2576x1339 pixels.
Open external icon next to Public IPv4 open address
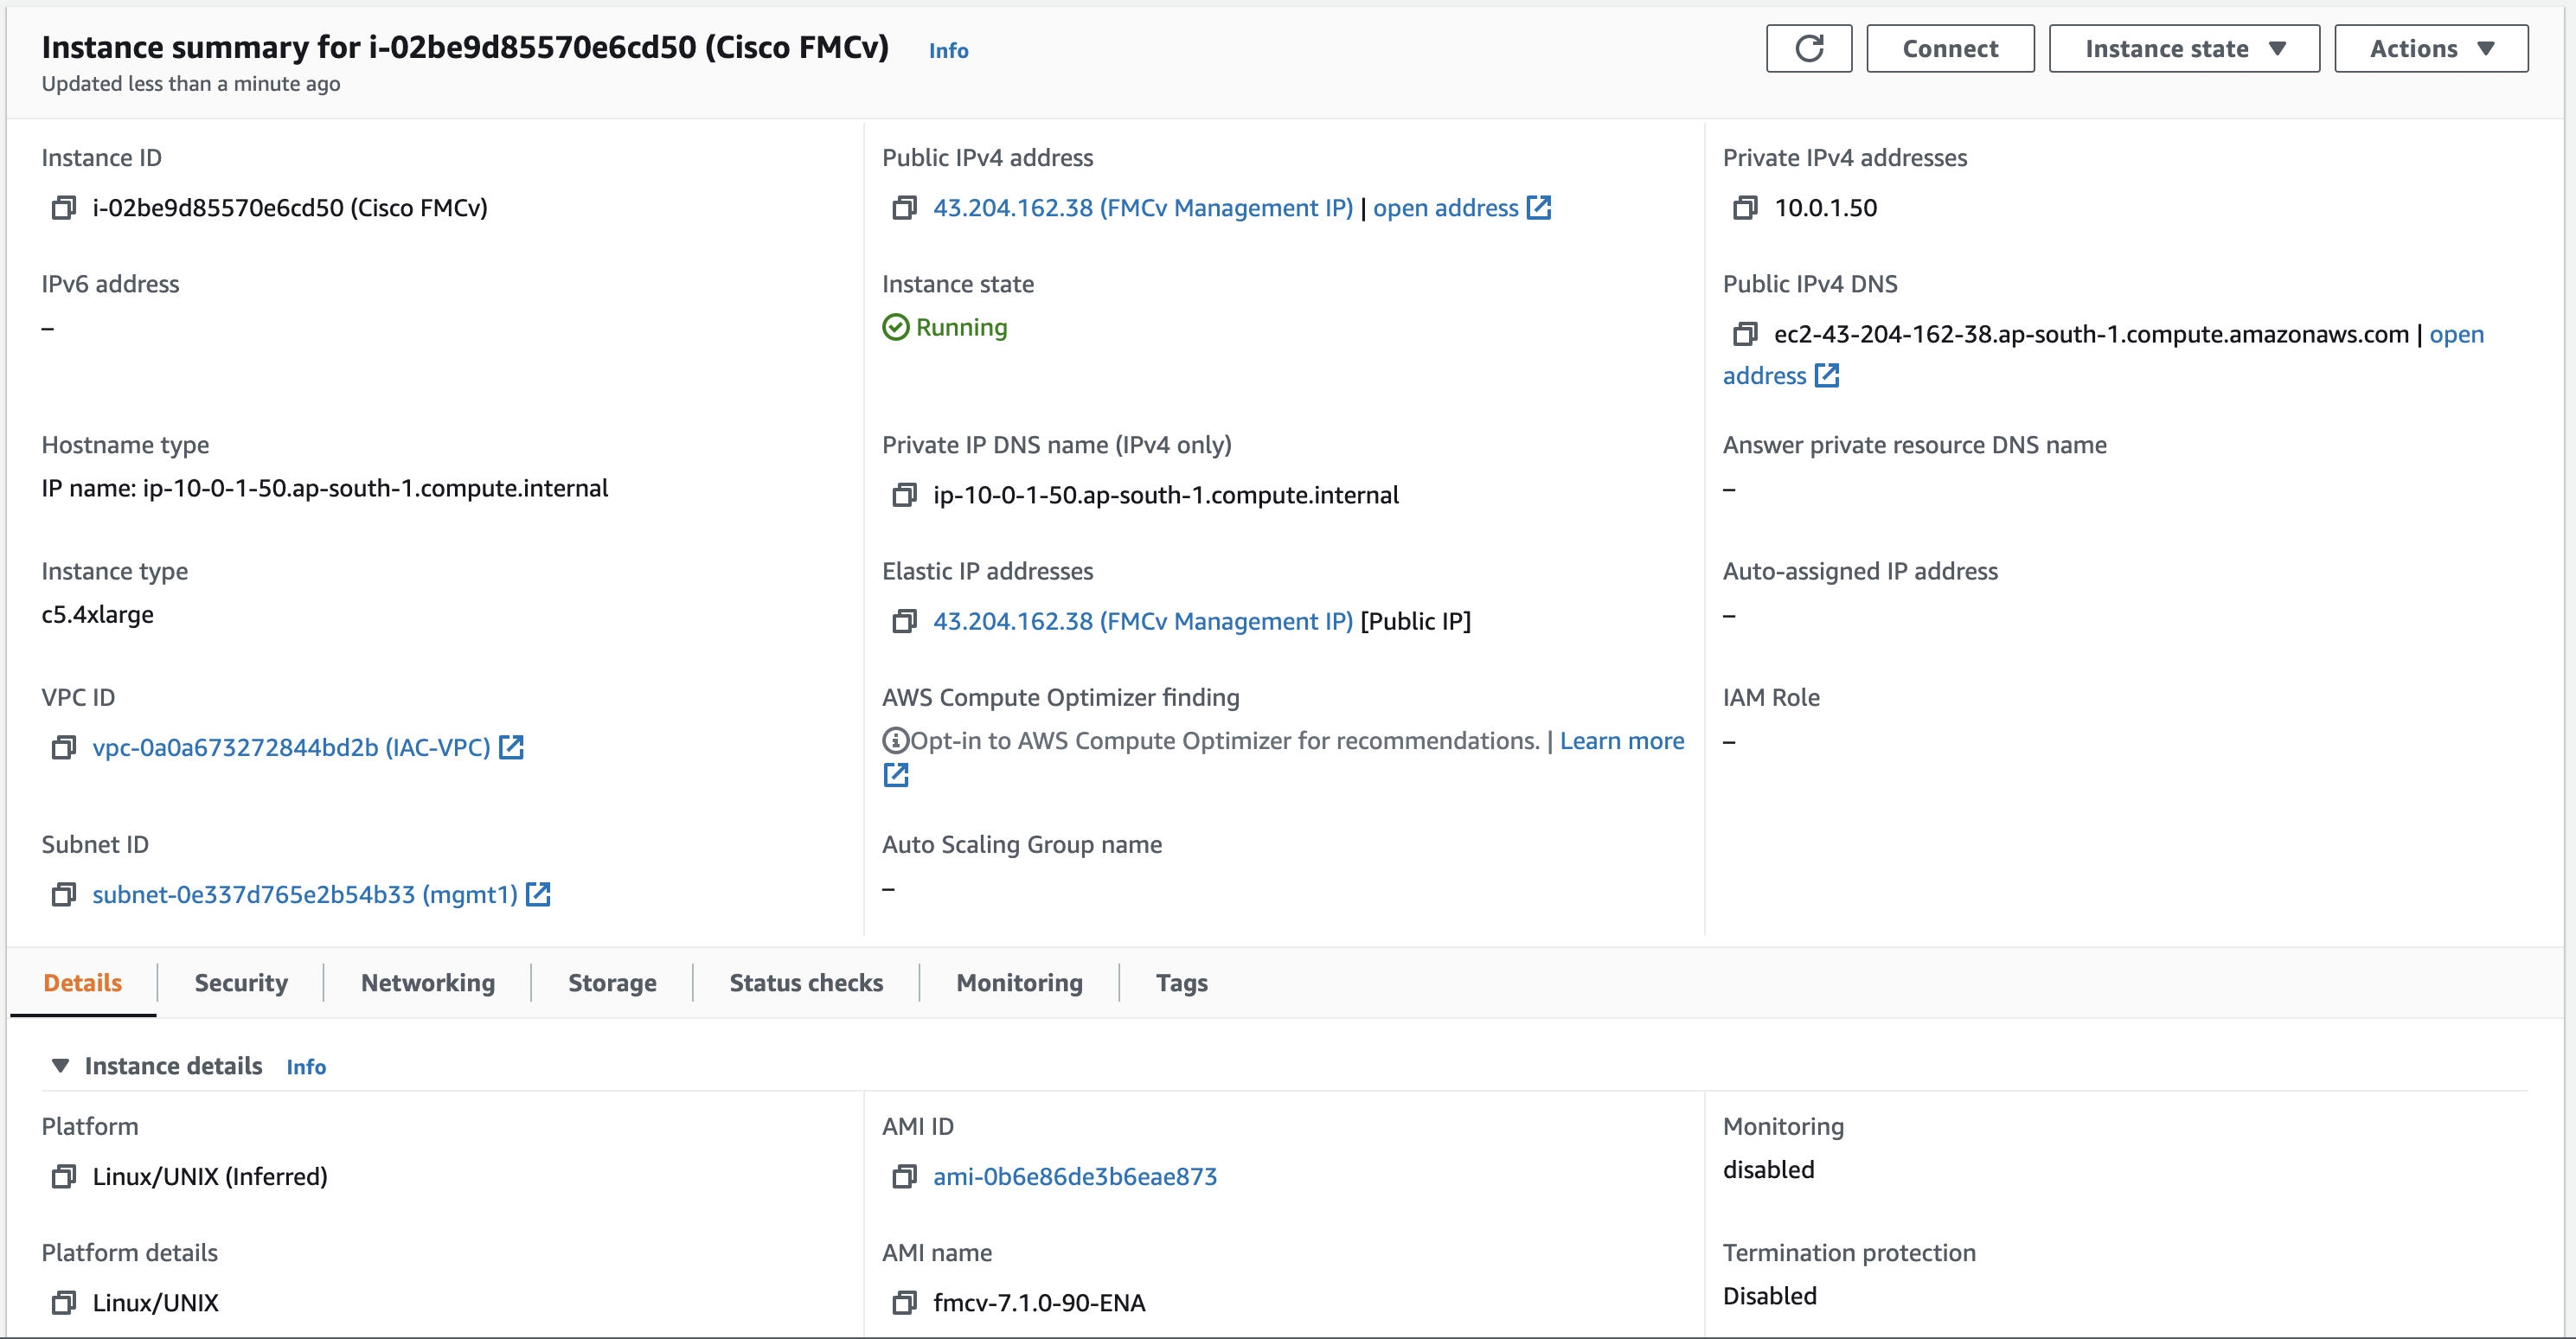click(1539, 208)
